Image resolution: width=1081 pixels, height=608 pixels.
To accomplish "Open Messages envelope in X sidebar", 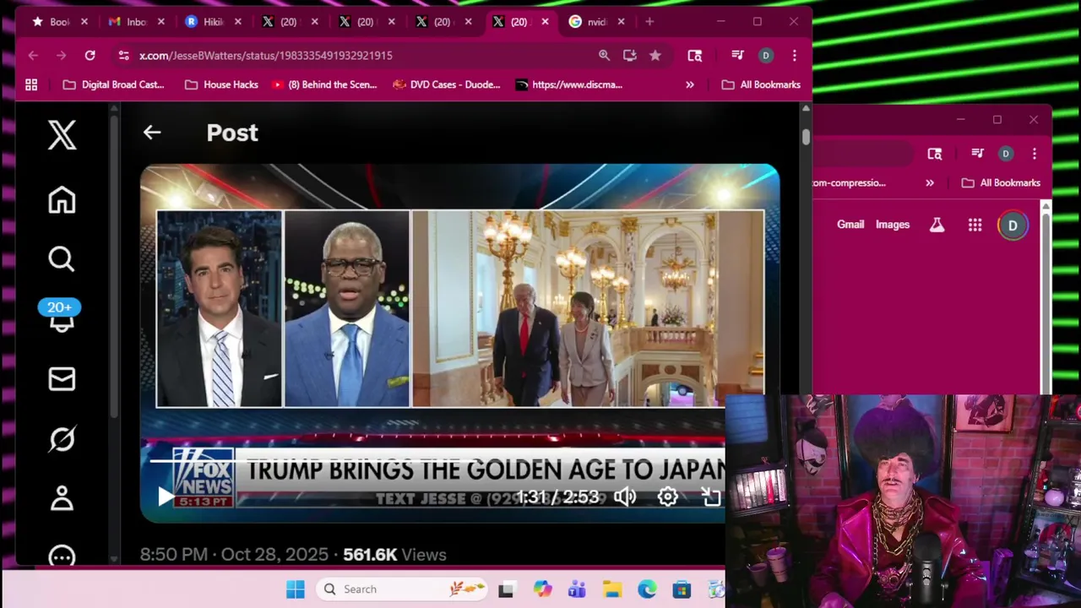I will [62, 379].
